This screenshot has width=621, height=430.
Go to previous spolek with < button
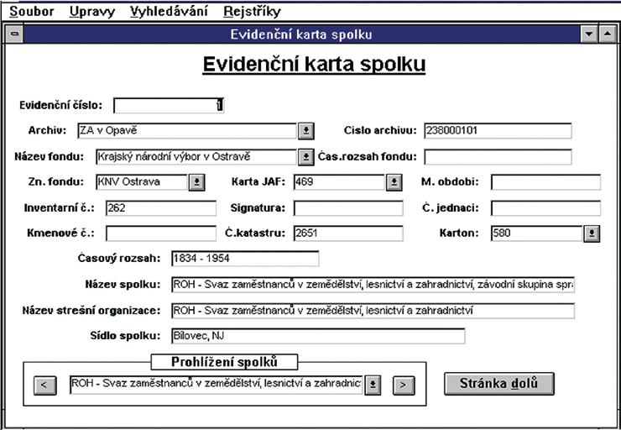click(44, 385)
